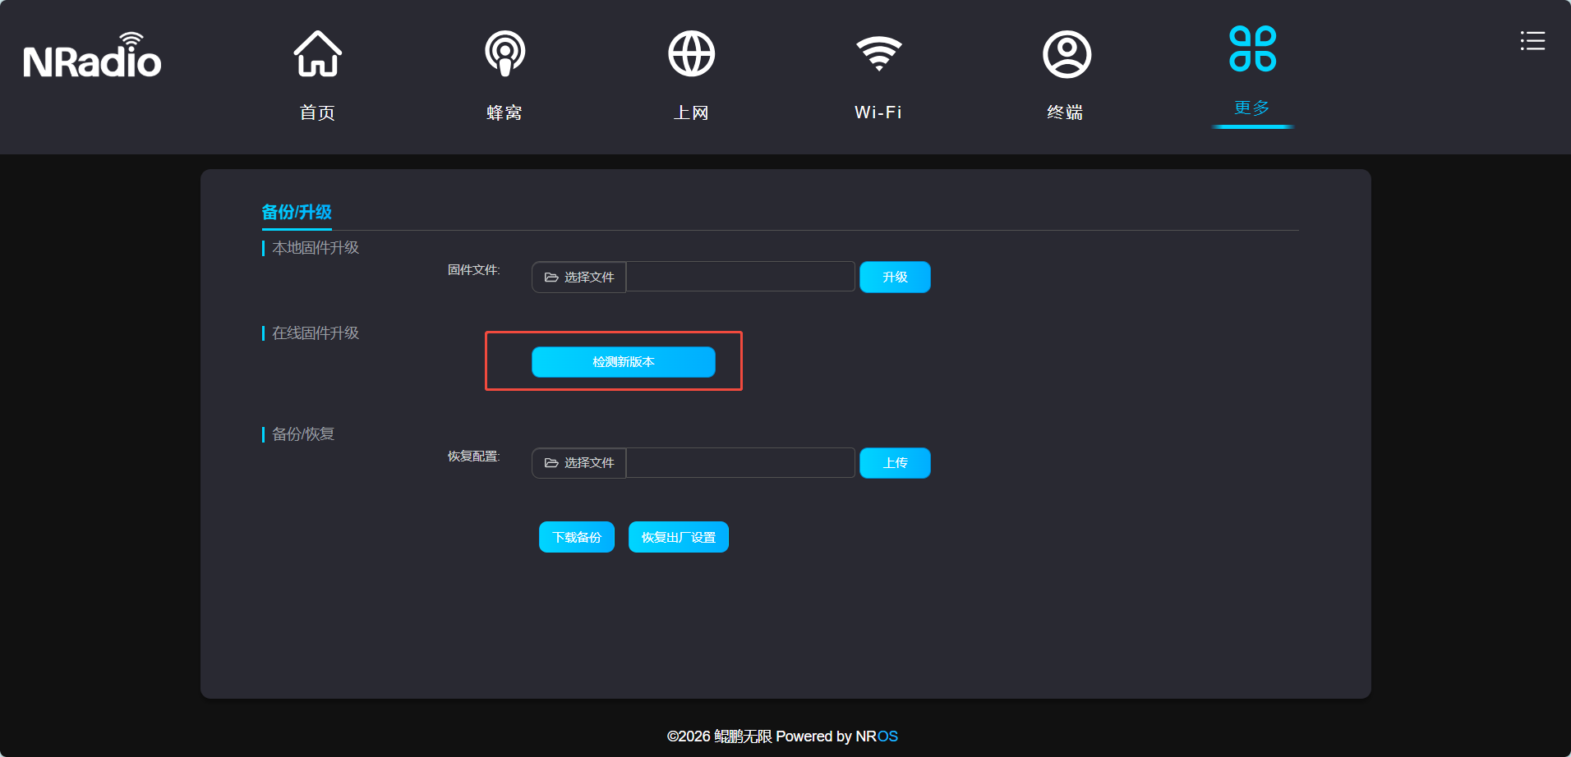
Task: Open the internet (上网) globe icon
Action: pyautogui.click(x=691, y=54)
